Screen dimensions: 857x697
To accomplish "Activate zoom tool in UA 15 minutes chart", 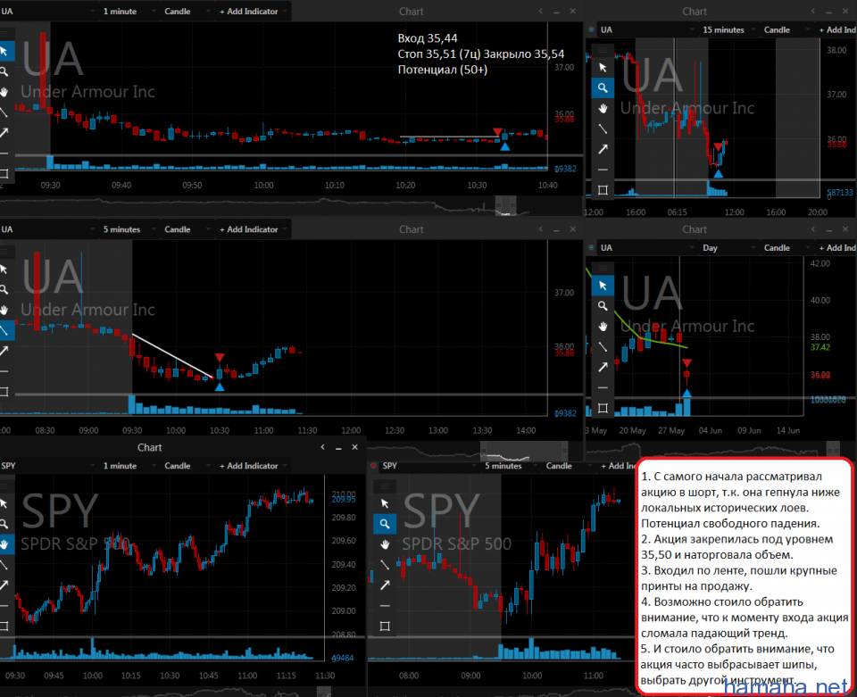I will (603, 88).
